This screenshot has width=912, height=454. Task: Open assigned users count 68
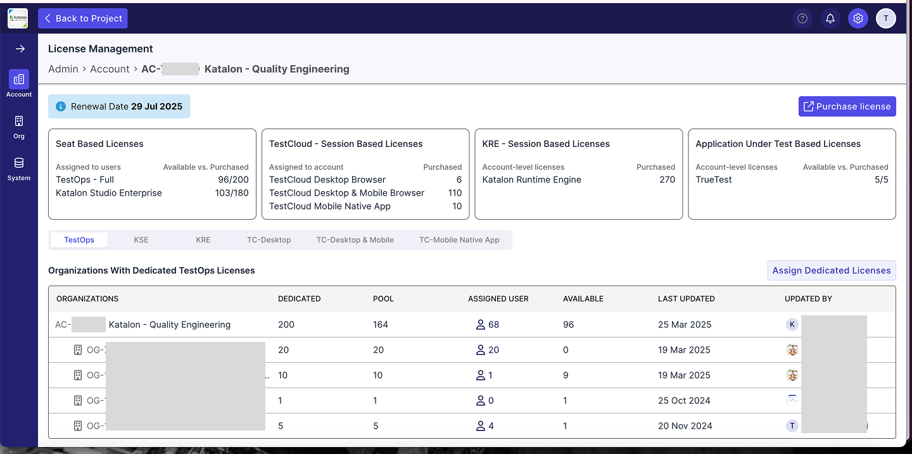coord(487,325)
